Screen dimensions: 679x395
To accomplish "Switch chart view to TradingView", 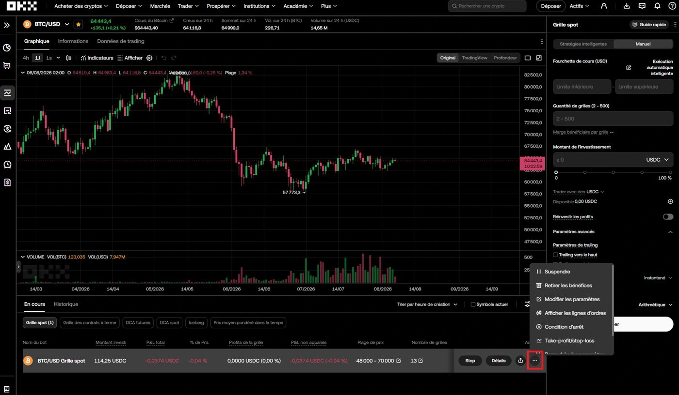I will (x=474, y=58).
